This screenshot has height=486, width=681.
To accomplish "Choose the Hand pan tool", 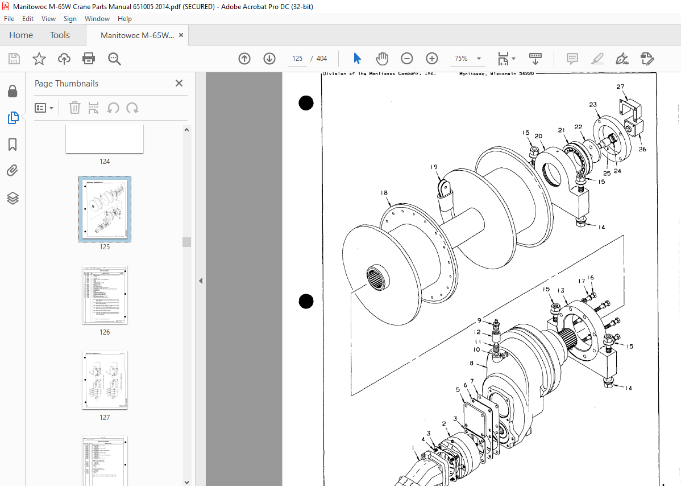I will click(382, 58).
